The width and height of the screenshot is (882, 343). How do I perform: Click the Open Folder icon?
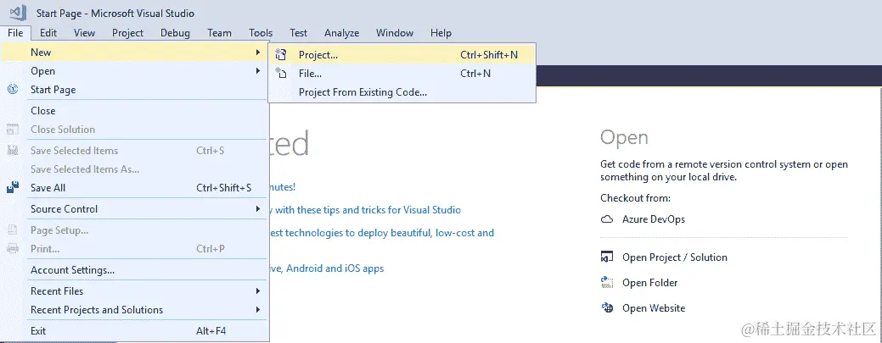607,282
